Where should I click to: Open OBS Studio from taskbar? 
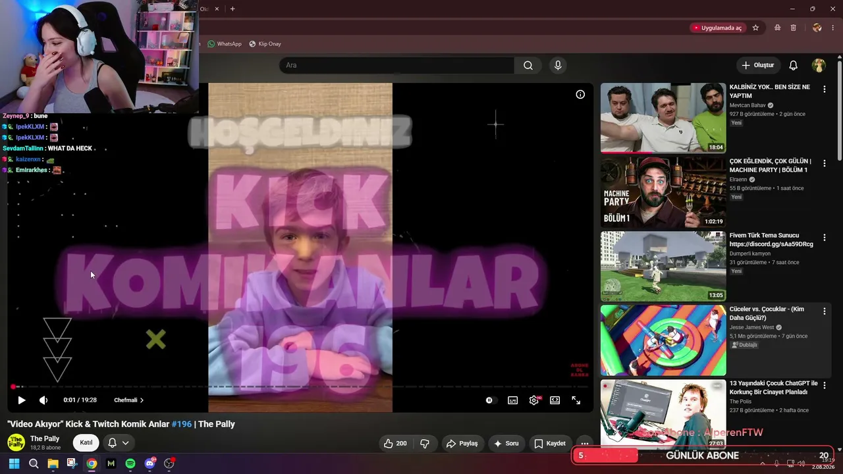(169, 463)
